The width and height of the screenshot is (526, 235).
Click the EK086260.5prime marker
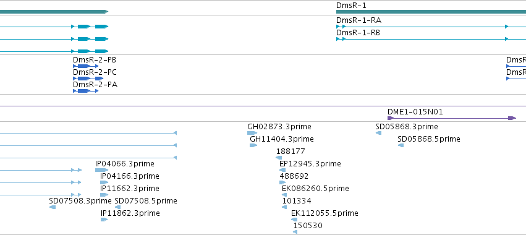pos(284,195)
